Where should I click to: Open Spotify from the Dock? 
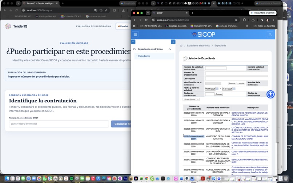pos(71,179)
